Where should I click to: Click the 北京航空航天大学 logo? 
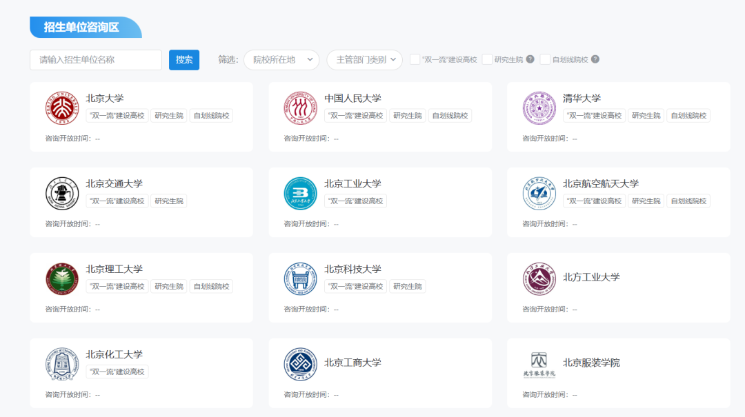coord(539,194)
